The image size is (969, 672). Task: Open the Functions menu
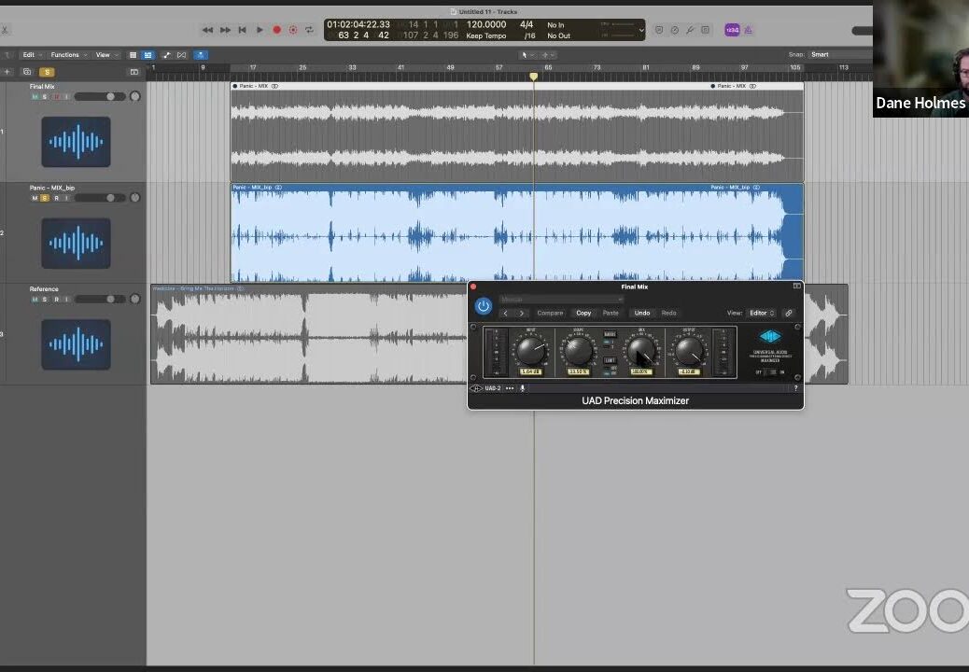(x=68, y=55)
